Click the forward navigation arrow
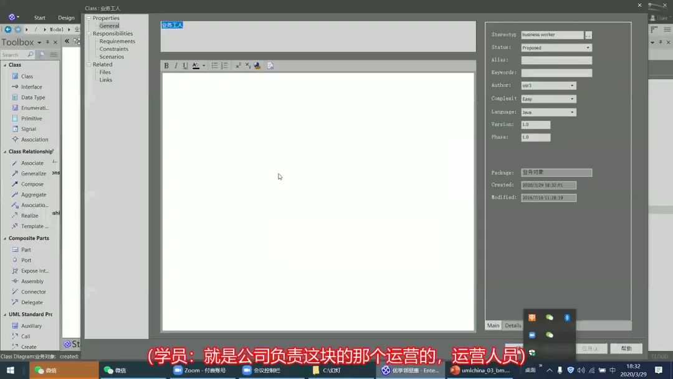This screenshot has width=673, height=379. click(17, 29)
